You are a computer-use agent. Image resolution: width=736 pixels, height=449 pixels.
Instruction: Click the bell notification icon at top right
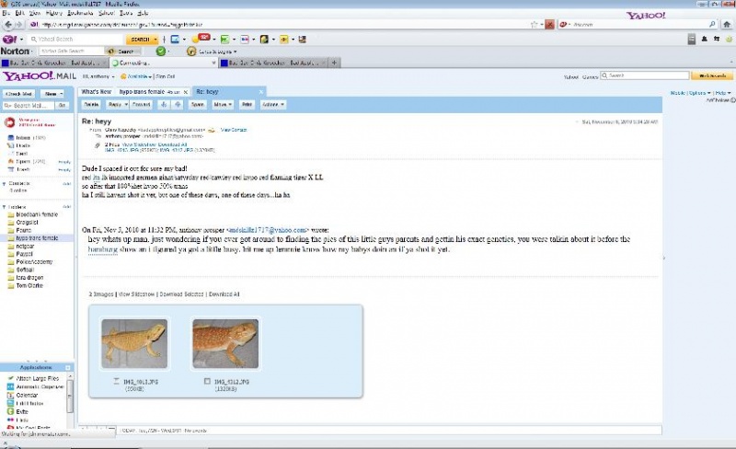tap(704, 39)
